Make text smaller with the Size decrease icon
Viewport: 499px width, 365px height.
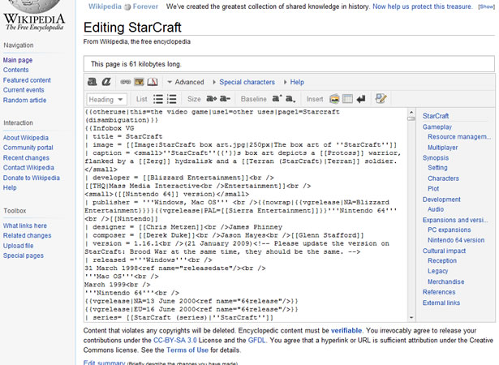(x=225, y=99)
